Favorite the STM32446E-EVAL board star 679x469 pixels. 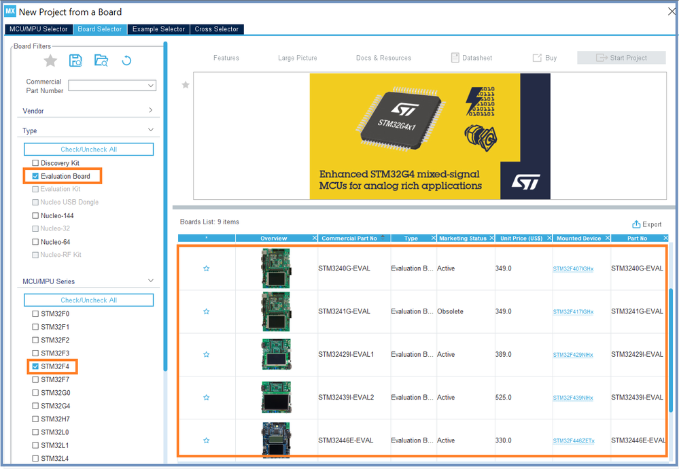[207, 440]
